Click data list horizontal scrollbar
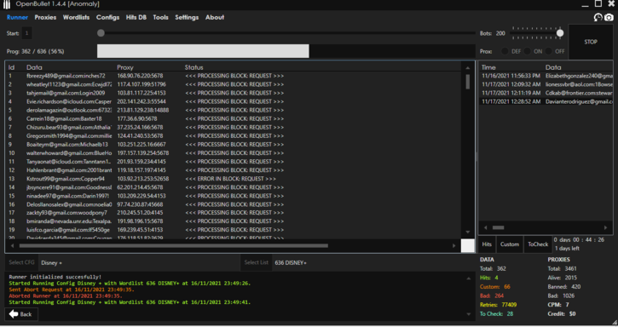Image resolution: width=618 pixels, height=327 pixels. tap(174, 246)
